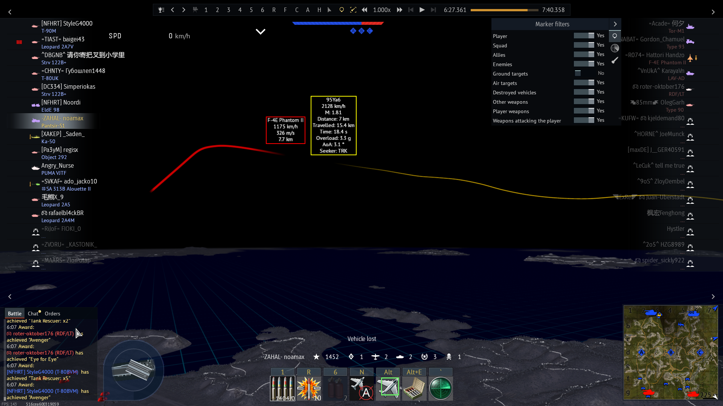Select marker filter sidebar pin icon
Viewport: 723px width, 406px height.
click(x=615, y=36)
